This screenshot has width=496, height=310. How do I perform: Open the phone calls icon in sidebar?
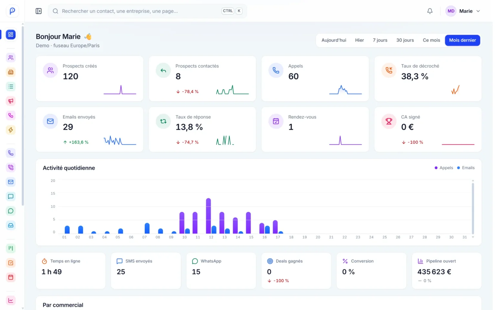point(11,153)
